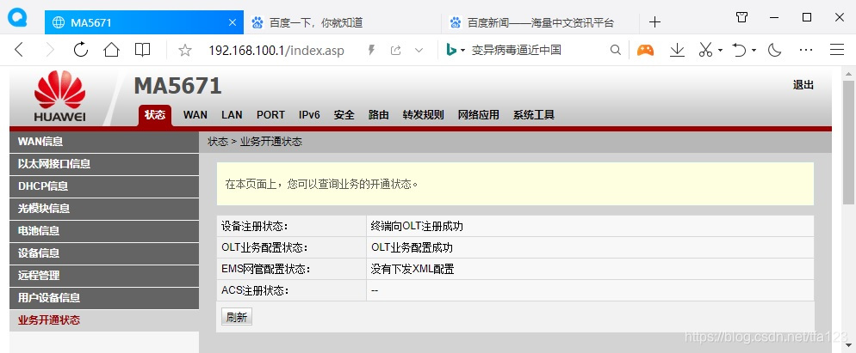Open 用户设备信息 in the sidebar
Image resolution: width=856 pixels, height=353 pixels.
click(x=104, y=298)
